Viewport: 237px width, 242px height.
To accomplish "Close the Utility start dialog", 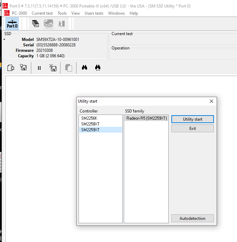I will [x=211, y=101].
